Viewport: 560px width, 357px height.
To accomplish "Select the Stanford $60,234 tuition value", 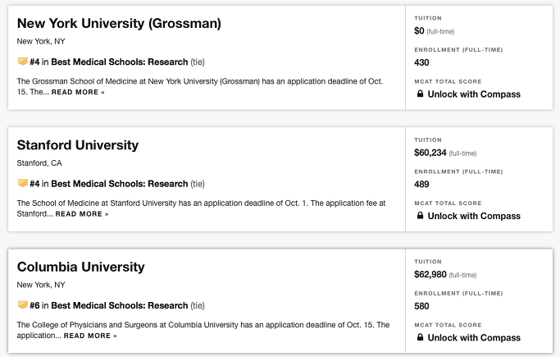I will pyautogui.click(x=430, y=153).
